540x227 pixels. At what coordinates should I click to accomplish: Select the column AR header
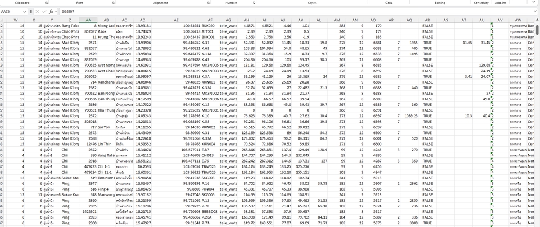(x=428, y=20)
